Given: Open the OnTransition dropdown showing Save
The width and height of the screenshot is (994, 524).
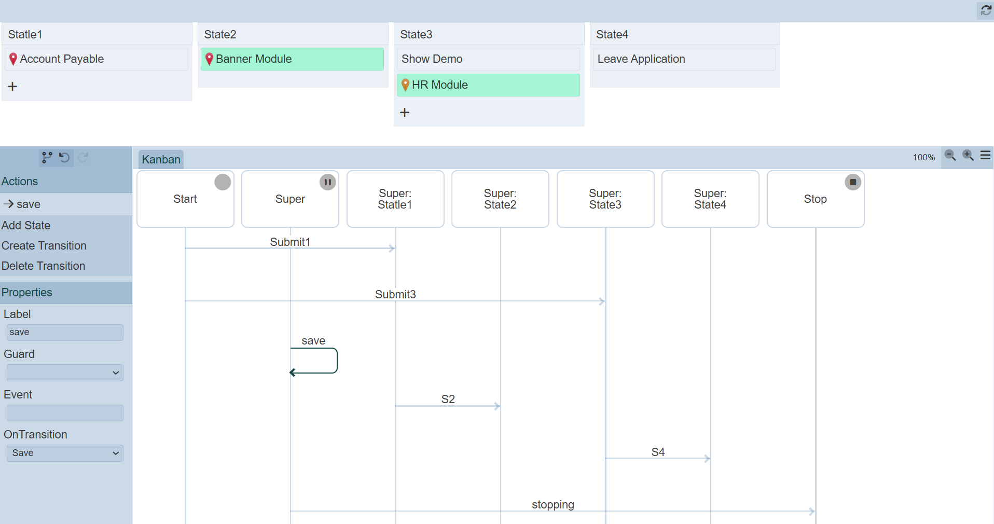Looking at the screenshot, I should (x=65, y=453).
